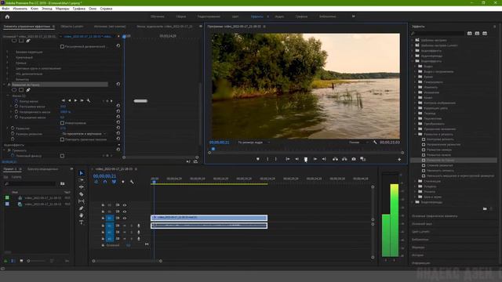Image resolution: width=502 pixels, height=282 pixels.
Task: Open the Клип menu
Action: [x=35, y=9]
